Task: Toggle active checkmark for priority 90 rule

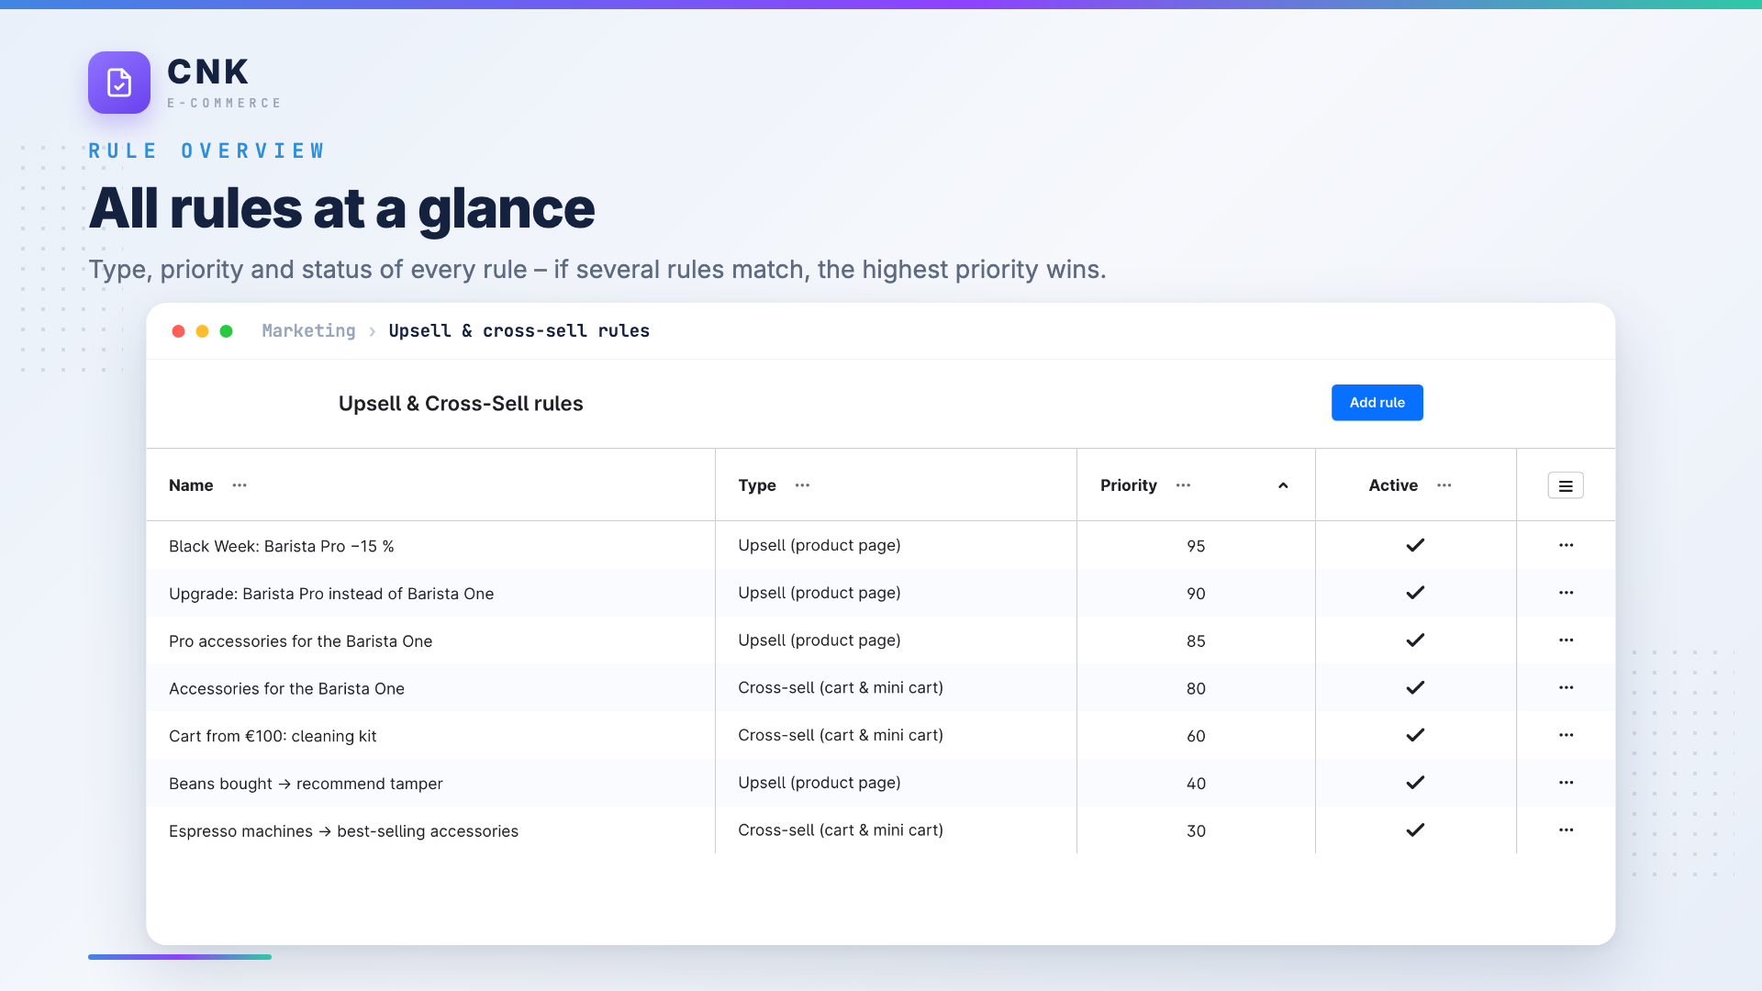Action: (1415, 593)
